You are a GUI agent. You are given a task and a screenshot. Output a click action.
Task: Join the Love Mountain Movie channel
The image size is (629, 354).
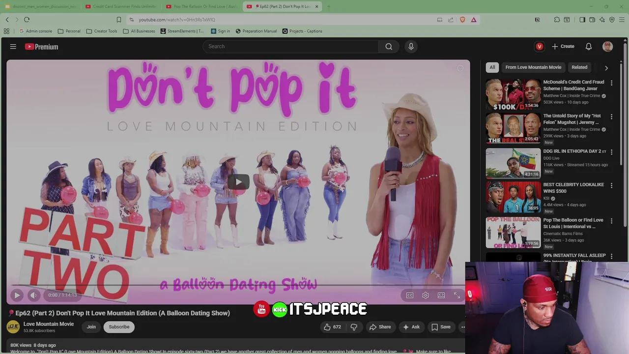(91, 326)
